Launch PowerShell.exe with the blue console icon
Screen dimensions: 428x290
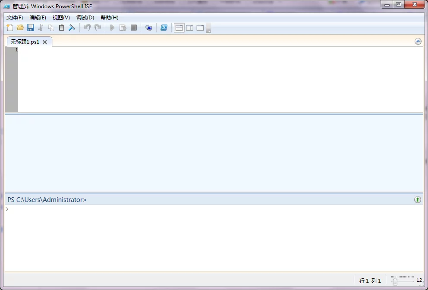[x=164, y=28]
